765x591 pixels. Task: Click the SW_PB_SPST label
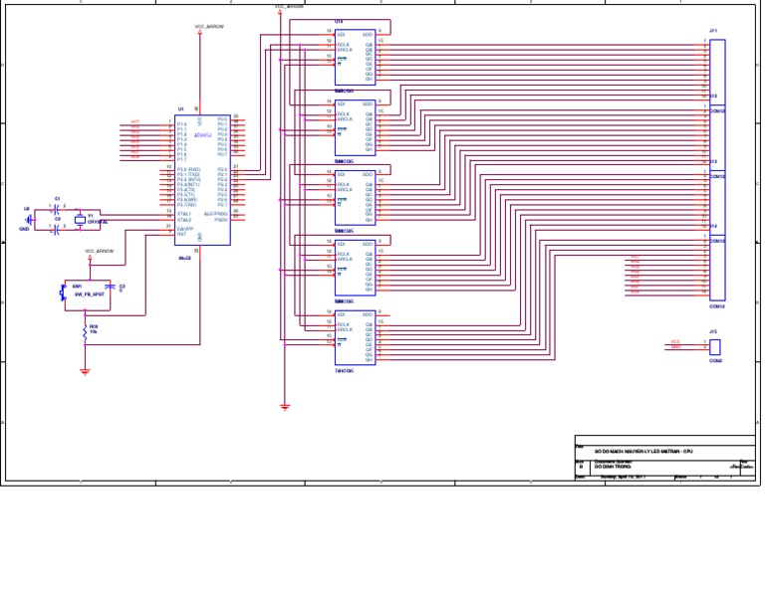(90, 295)
